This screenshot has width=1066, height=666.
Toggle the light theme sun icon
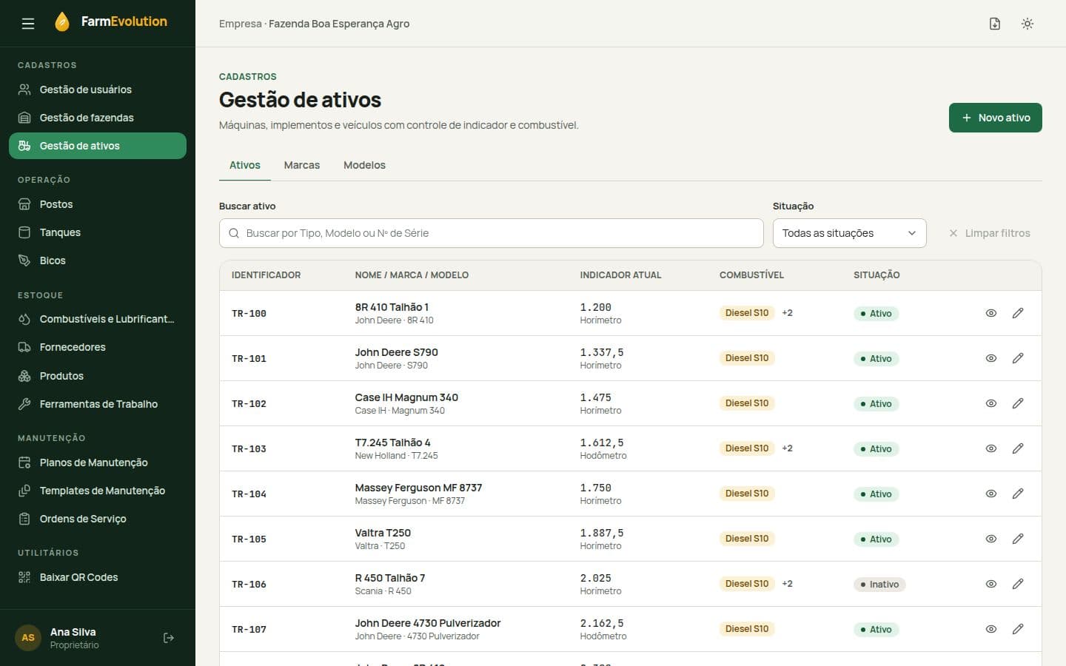[x=1028, y=24]
